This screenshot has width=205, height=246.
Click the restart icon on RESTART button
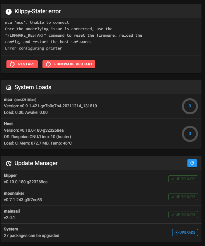coord(12,64)
